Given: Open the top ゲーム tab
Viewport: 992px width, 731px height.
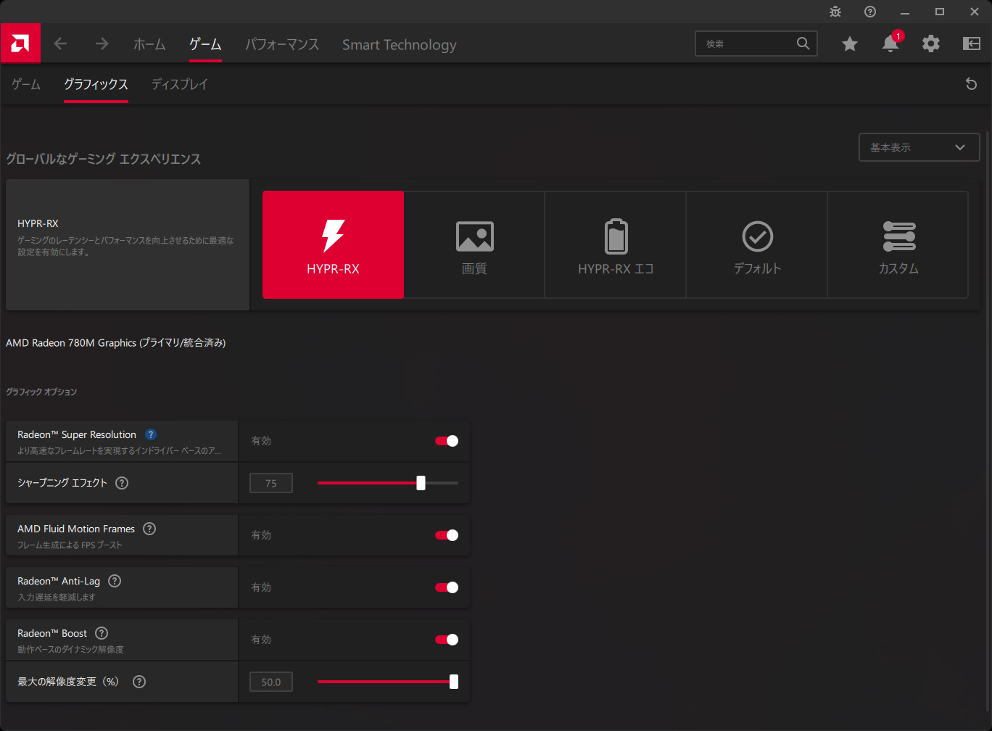Looking at the screenshot, I should (205, 44).
